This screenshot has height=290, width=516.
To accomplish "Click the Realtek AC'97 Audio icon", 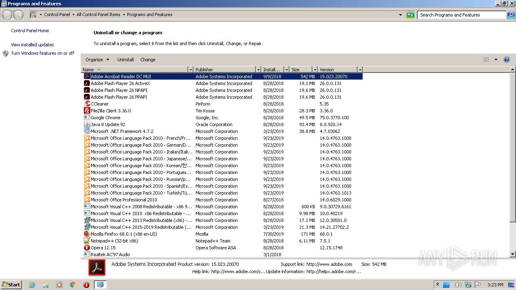I will click(87, 255).
